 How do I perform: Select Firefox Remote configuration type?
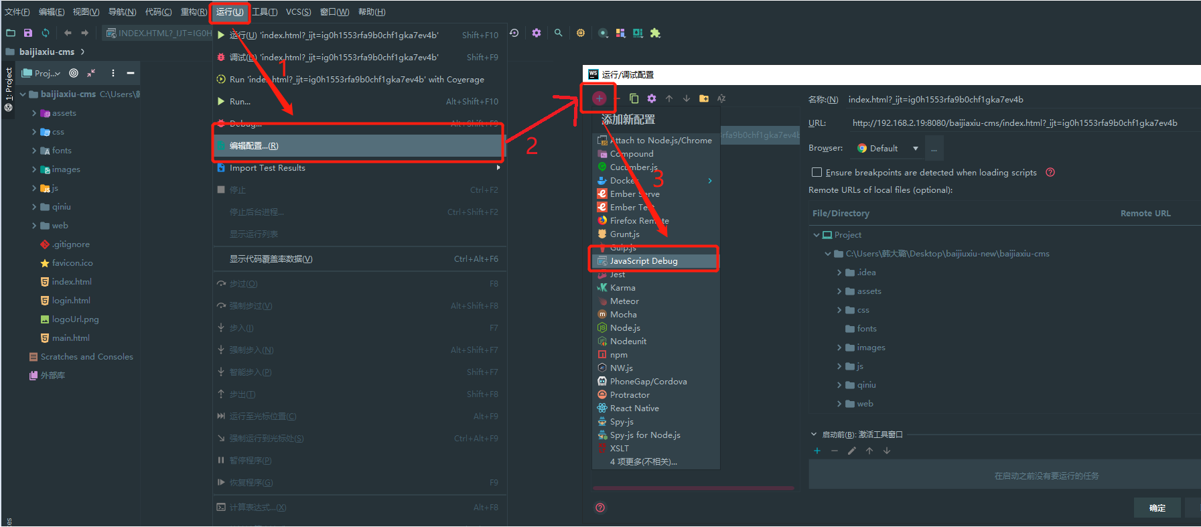coord(655,221)
